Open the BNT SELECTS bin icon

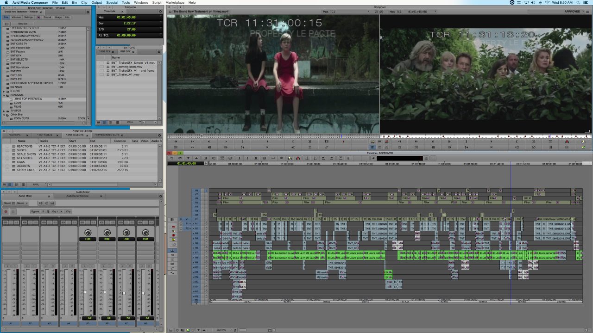tap(7, 60)
